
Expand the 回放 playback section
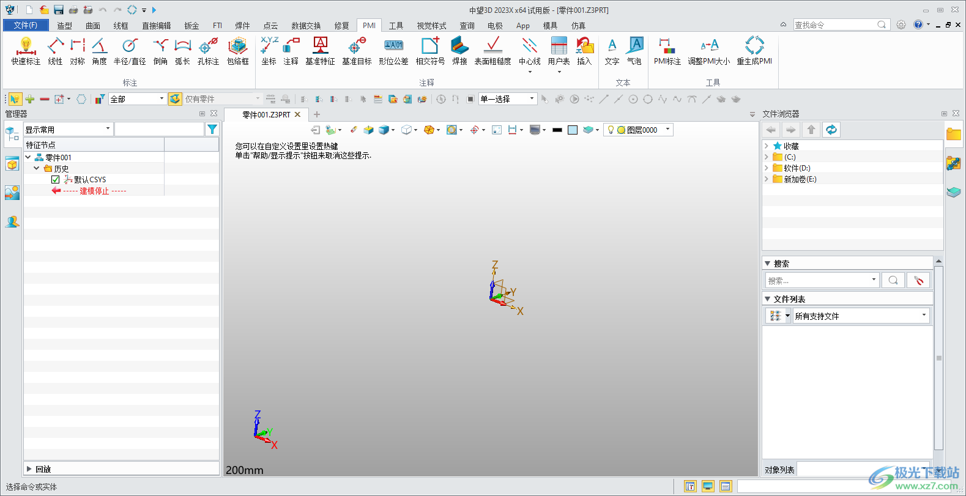[x=29, y=469]
